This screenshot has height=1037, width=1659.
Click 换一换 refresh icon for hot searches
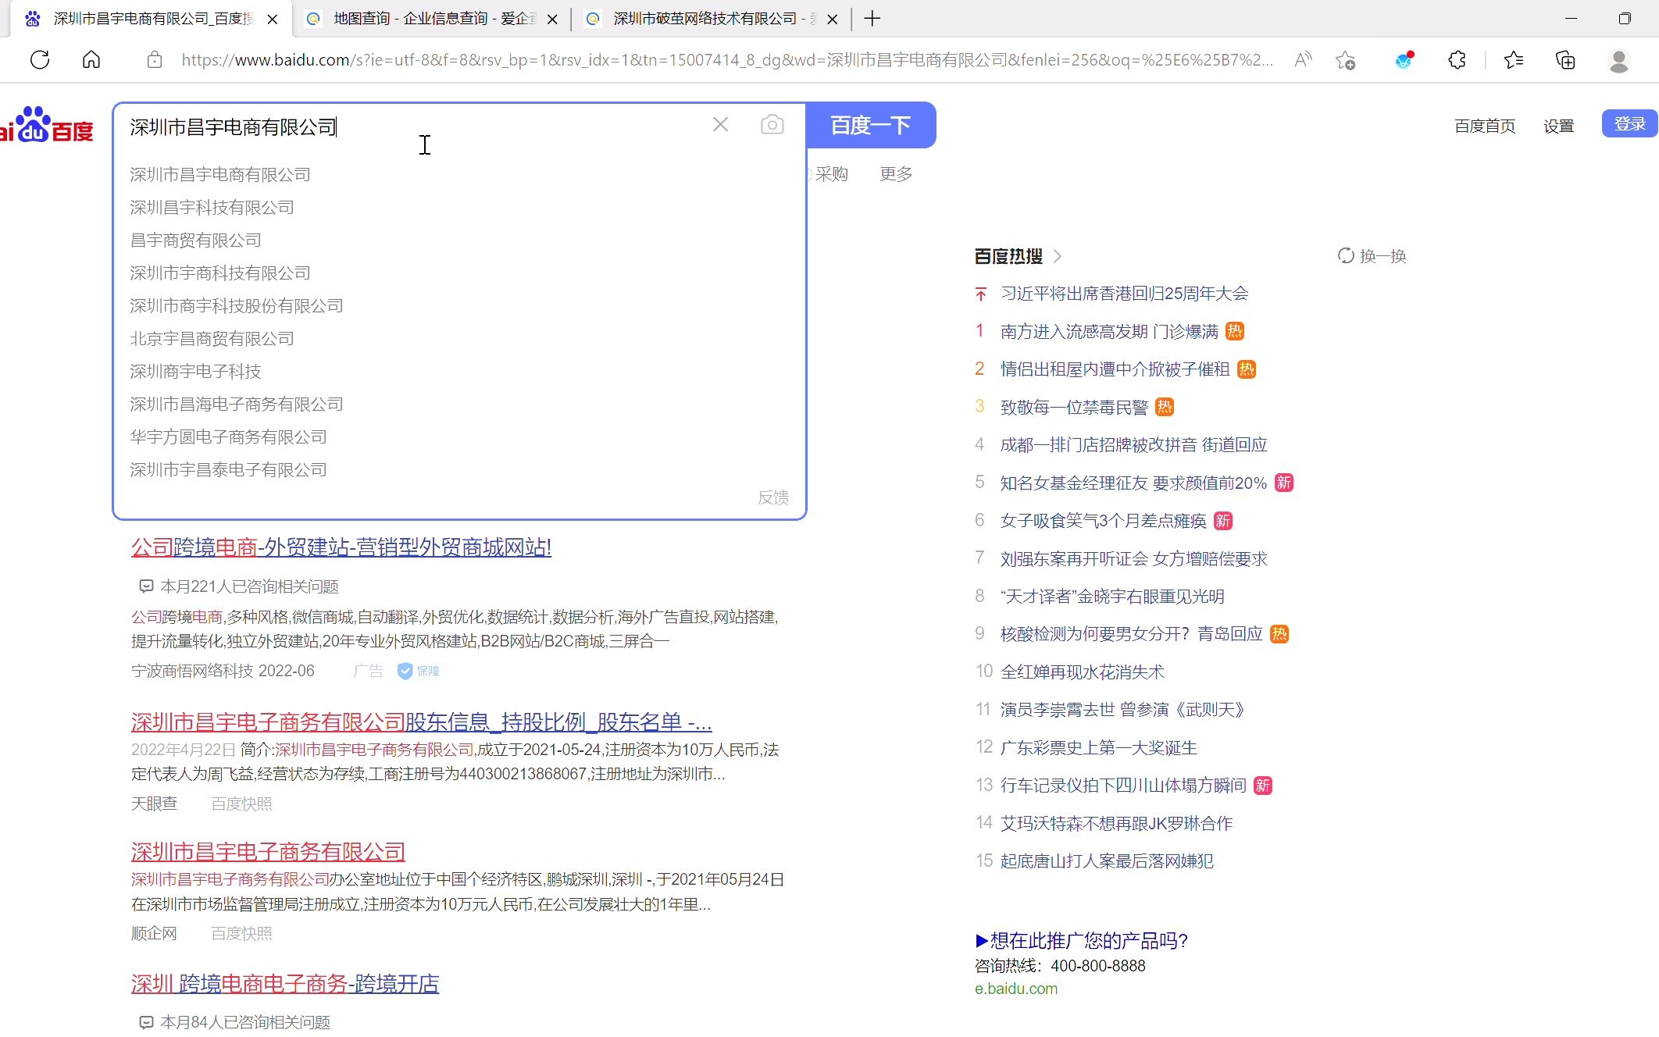pyautogui.click(x=1346, y=255)
